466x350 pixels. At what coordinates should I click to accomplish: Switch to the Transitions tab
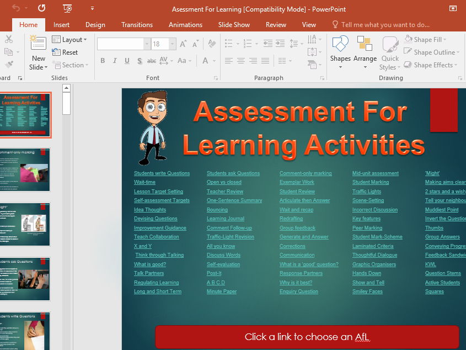(137, 25)
